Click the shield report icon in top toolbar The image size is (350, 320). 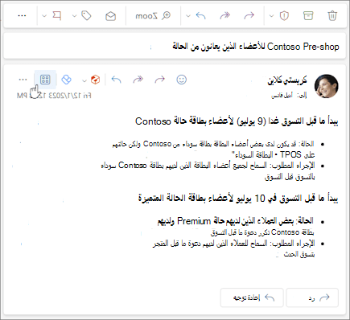pos(284,15)
